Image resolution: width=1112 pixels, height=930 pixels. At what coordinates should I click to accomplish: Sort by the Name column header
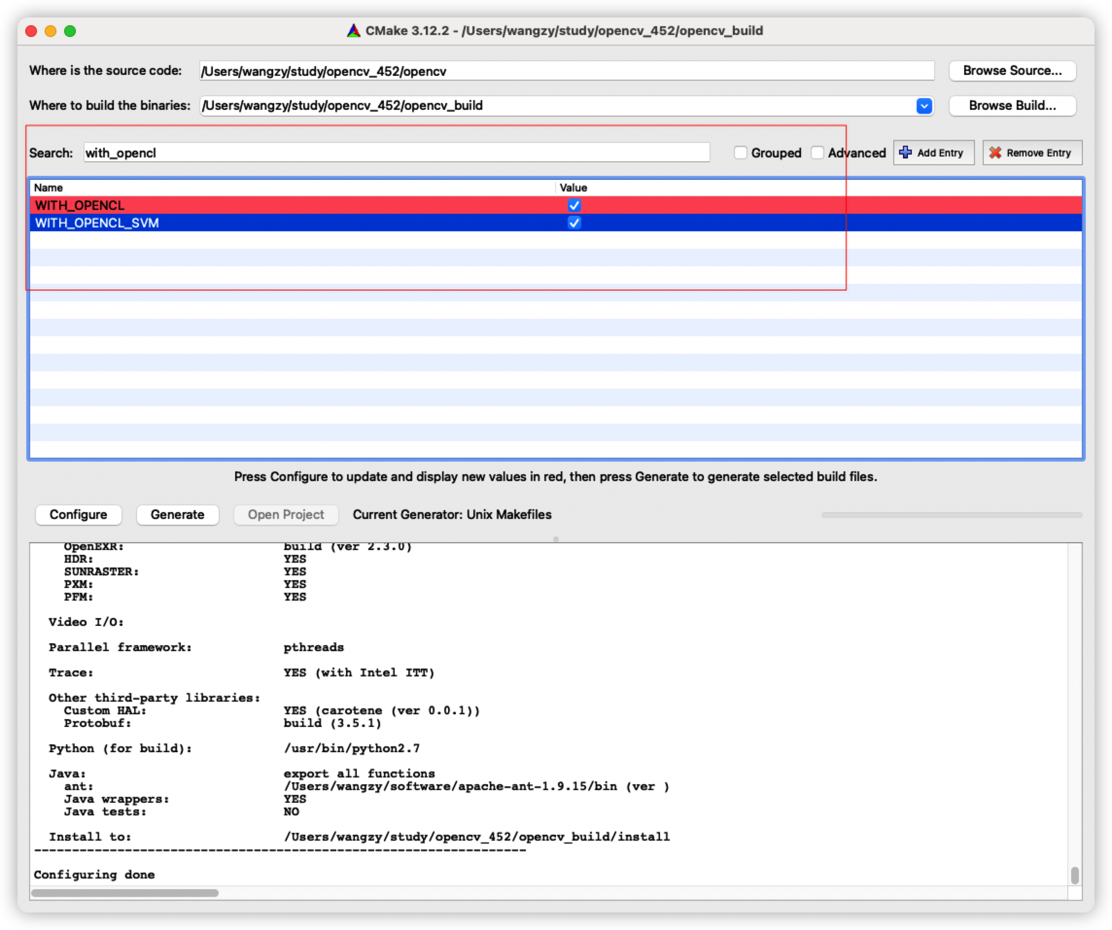click(291, 188)
